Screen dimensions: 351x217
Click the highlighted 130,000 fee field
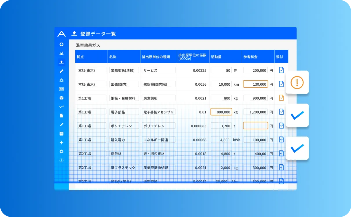(255, 84)
